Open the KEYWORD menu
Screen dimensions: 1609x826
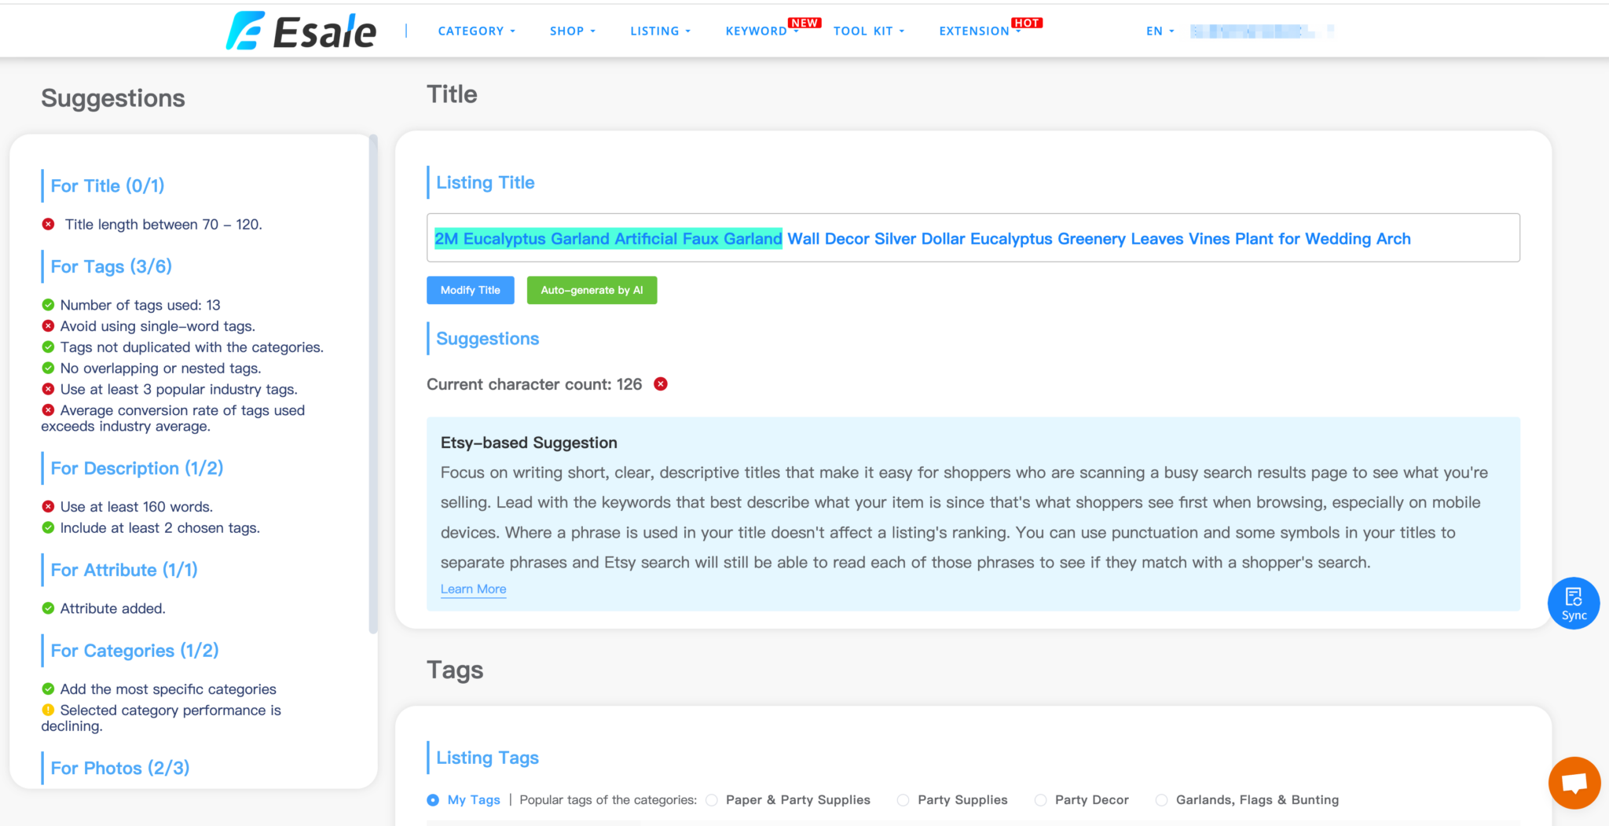(x=756, y=31)
